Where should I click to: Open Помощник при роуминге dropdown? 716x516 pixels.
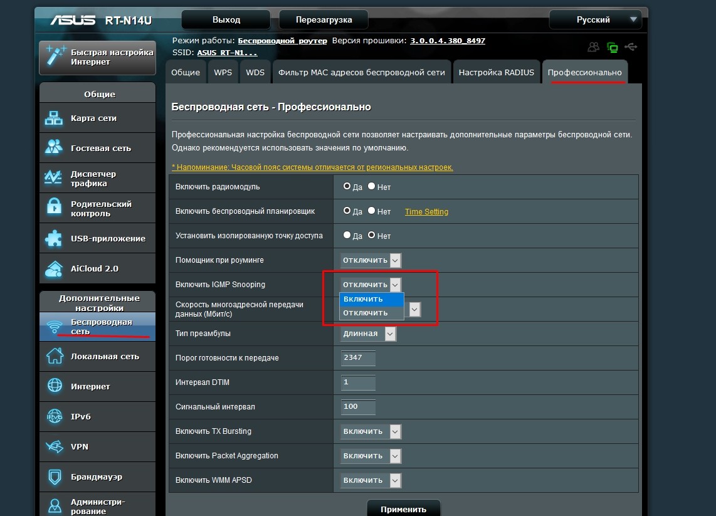pos(371,260)
